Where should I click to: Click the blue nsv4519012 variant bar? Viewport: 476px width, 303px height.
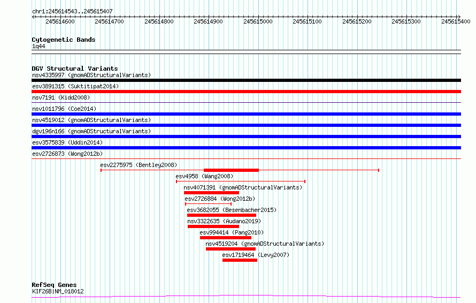point(246,125)
